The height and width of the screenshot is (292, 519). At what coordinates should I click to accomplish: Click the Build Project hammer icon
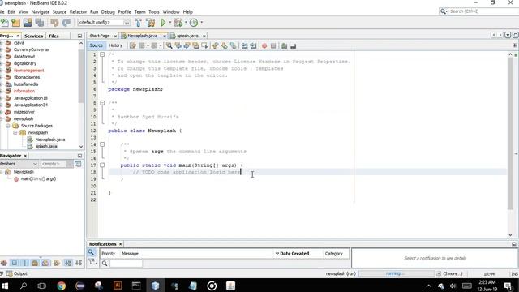point(139,23)
